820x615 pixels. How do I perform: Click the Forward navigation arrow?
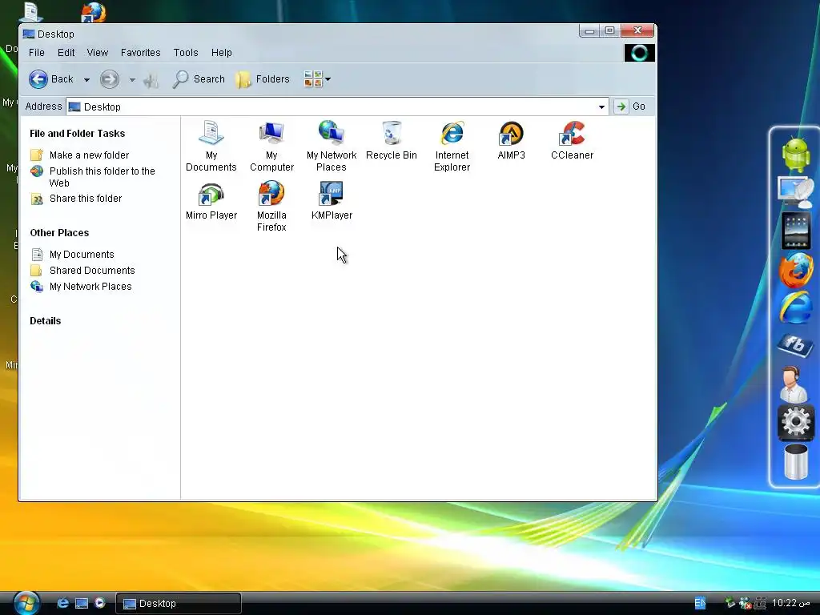click(109, 79)
